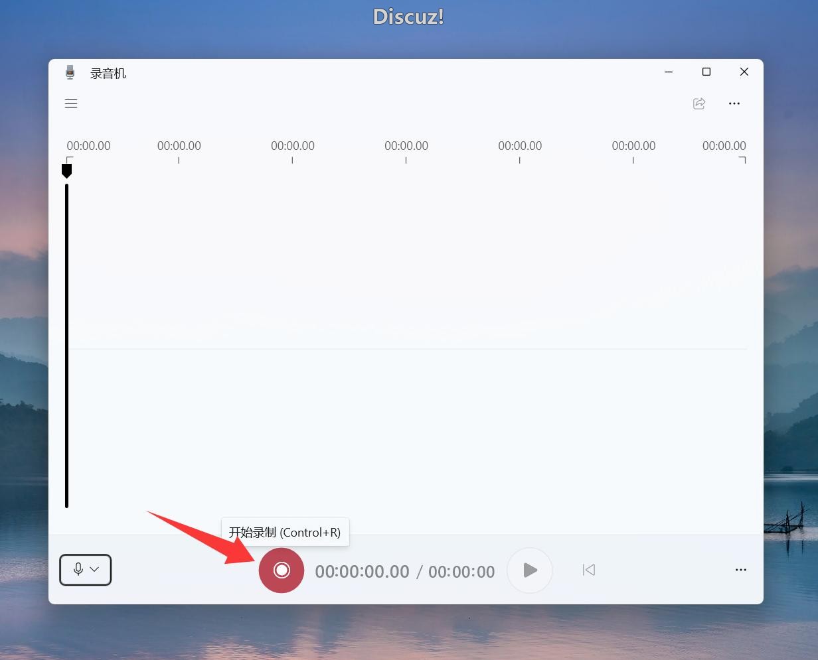Open the top toolbar more options ellipsis
Image resolution: width=818 pixels, height=660 pixels.
point(734,103)
